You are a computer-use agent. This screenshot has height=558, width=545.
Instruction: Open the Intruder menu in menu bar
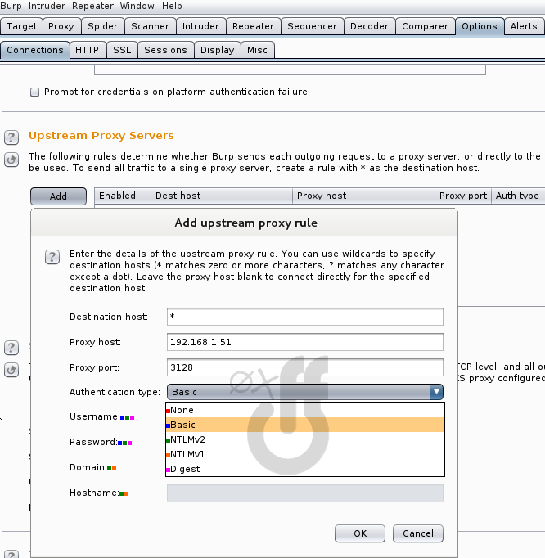click(47, 6)
